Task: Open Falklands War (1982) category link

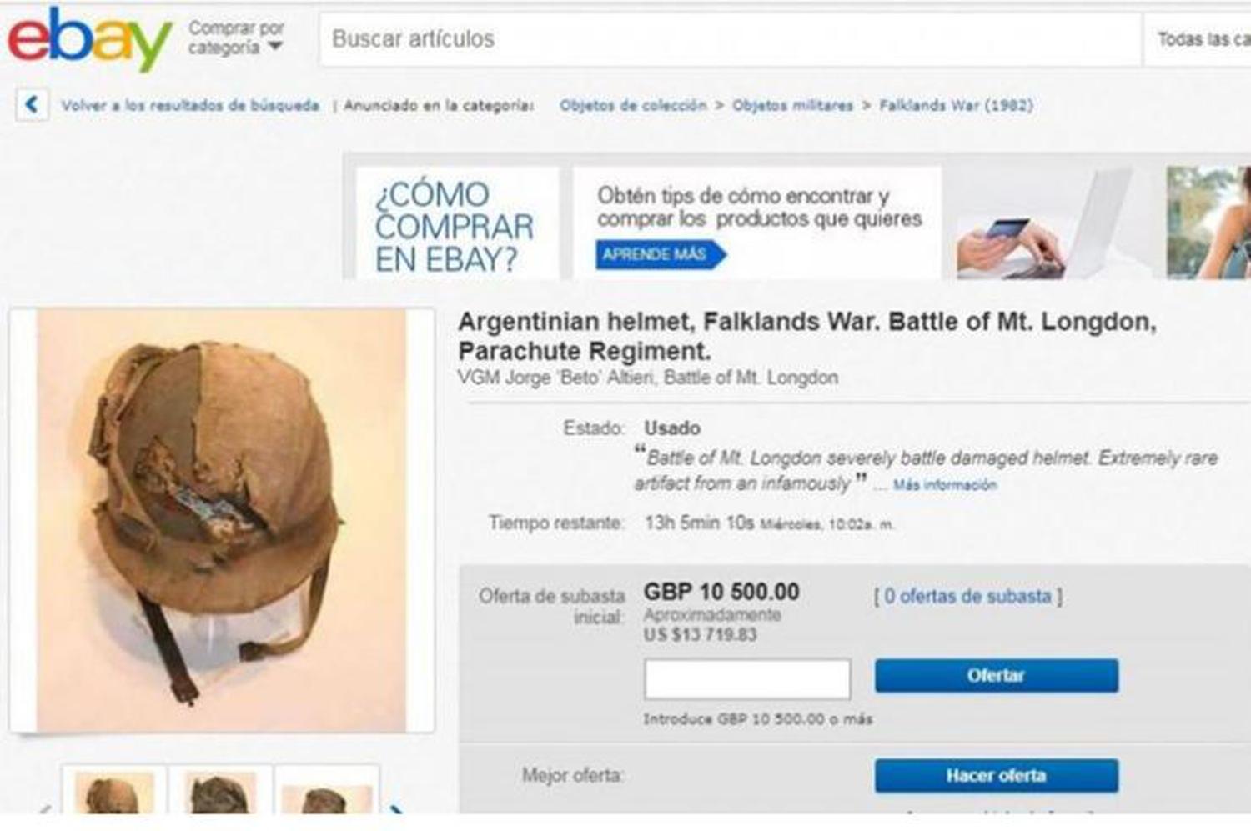Action: (956, 105)
